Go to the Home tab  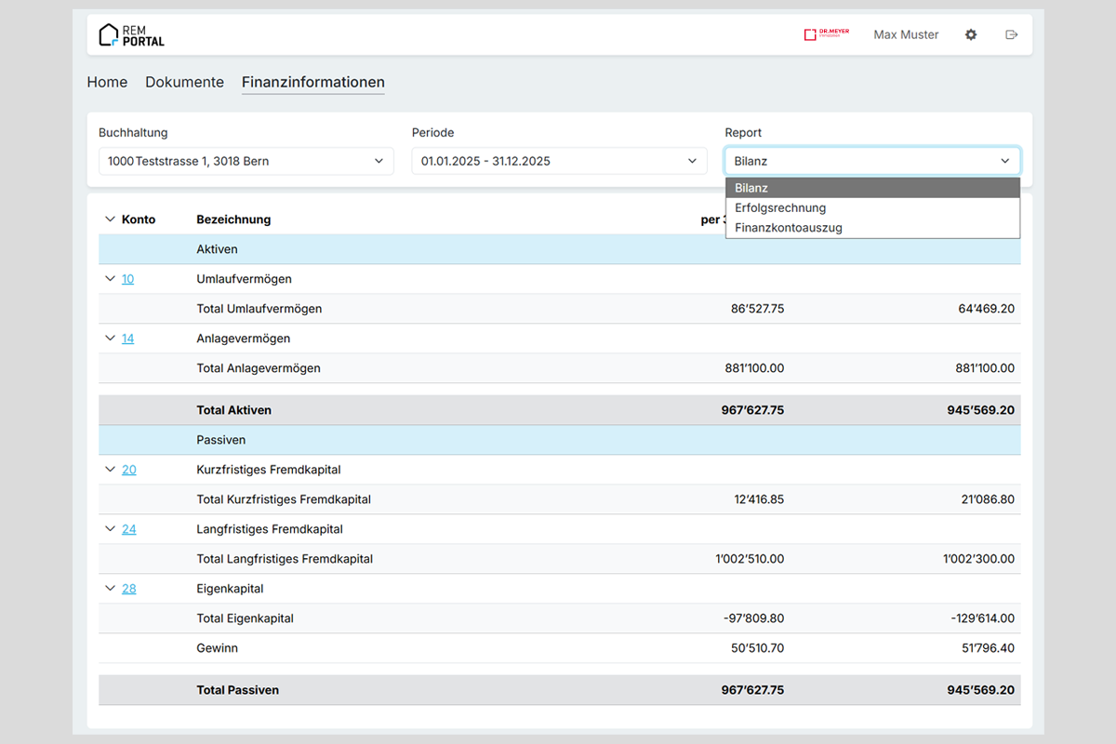point(107,82)
